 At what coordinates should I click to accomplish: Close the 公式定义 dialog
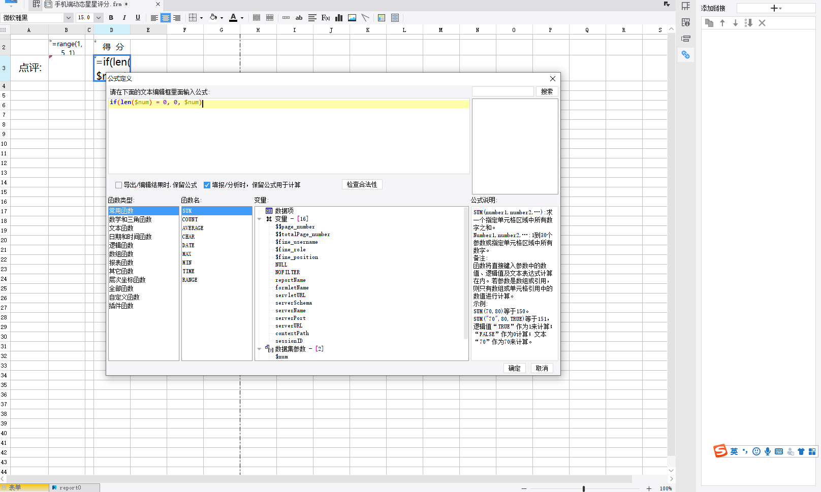[x=553, y=79]
